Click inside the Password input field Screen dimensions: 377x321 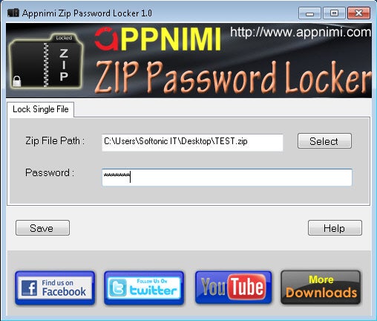[227, 178]
